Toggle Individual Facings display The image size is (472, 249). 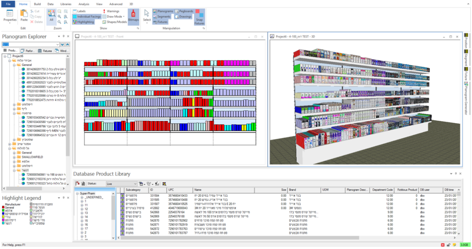tap(87, 17)
